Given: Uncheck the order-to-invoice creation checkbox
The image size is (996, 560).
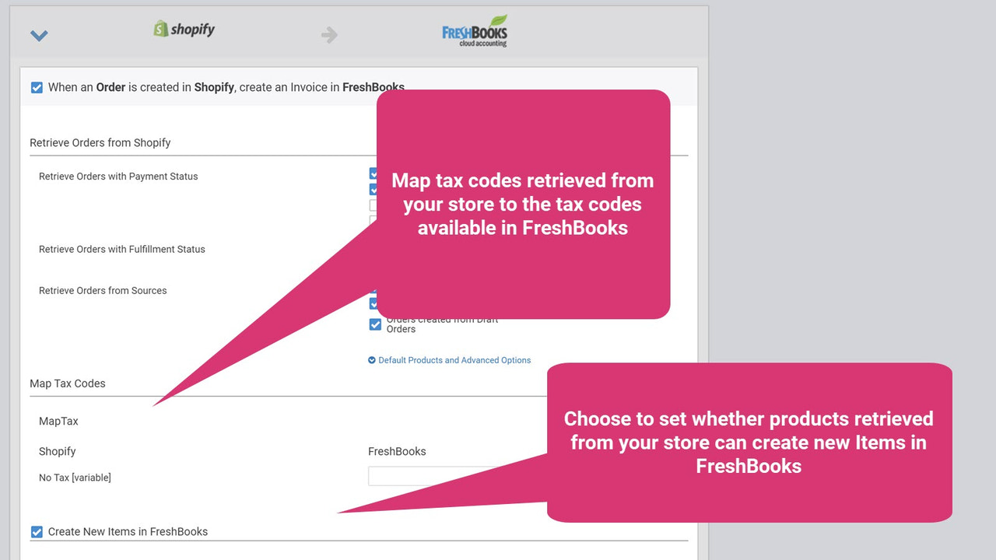Looking at the screenshot, I should (37, 87).
